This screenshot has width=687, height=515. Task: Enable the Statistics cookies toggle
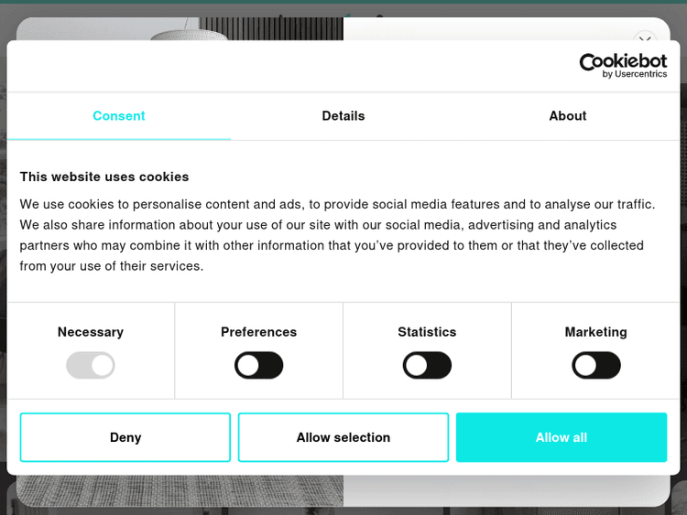[x=427, y=366]
